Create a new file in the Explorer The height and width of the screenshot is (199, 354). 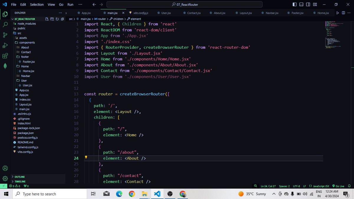tap(47, 19)
